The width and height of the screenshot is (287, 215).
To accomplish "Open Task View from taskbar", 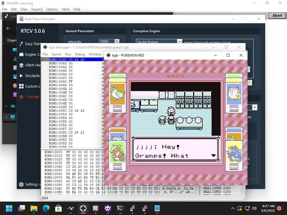I will coord(22,208).
